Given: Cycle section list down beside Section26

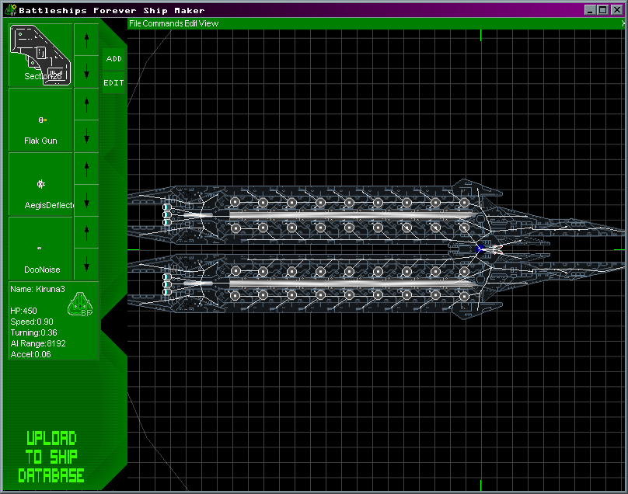Looking at the screenshot, I should pos(86,71).
